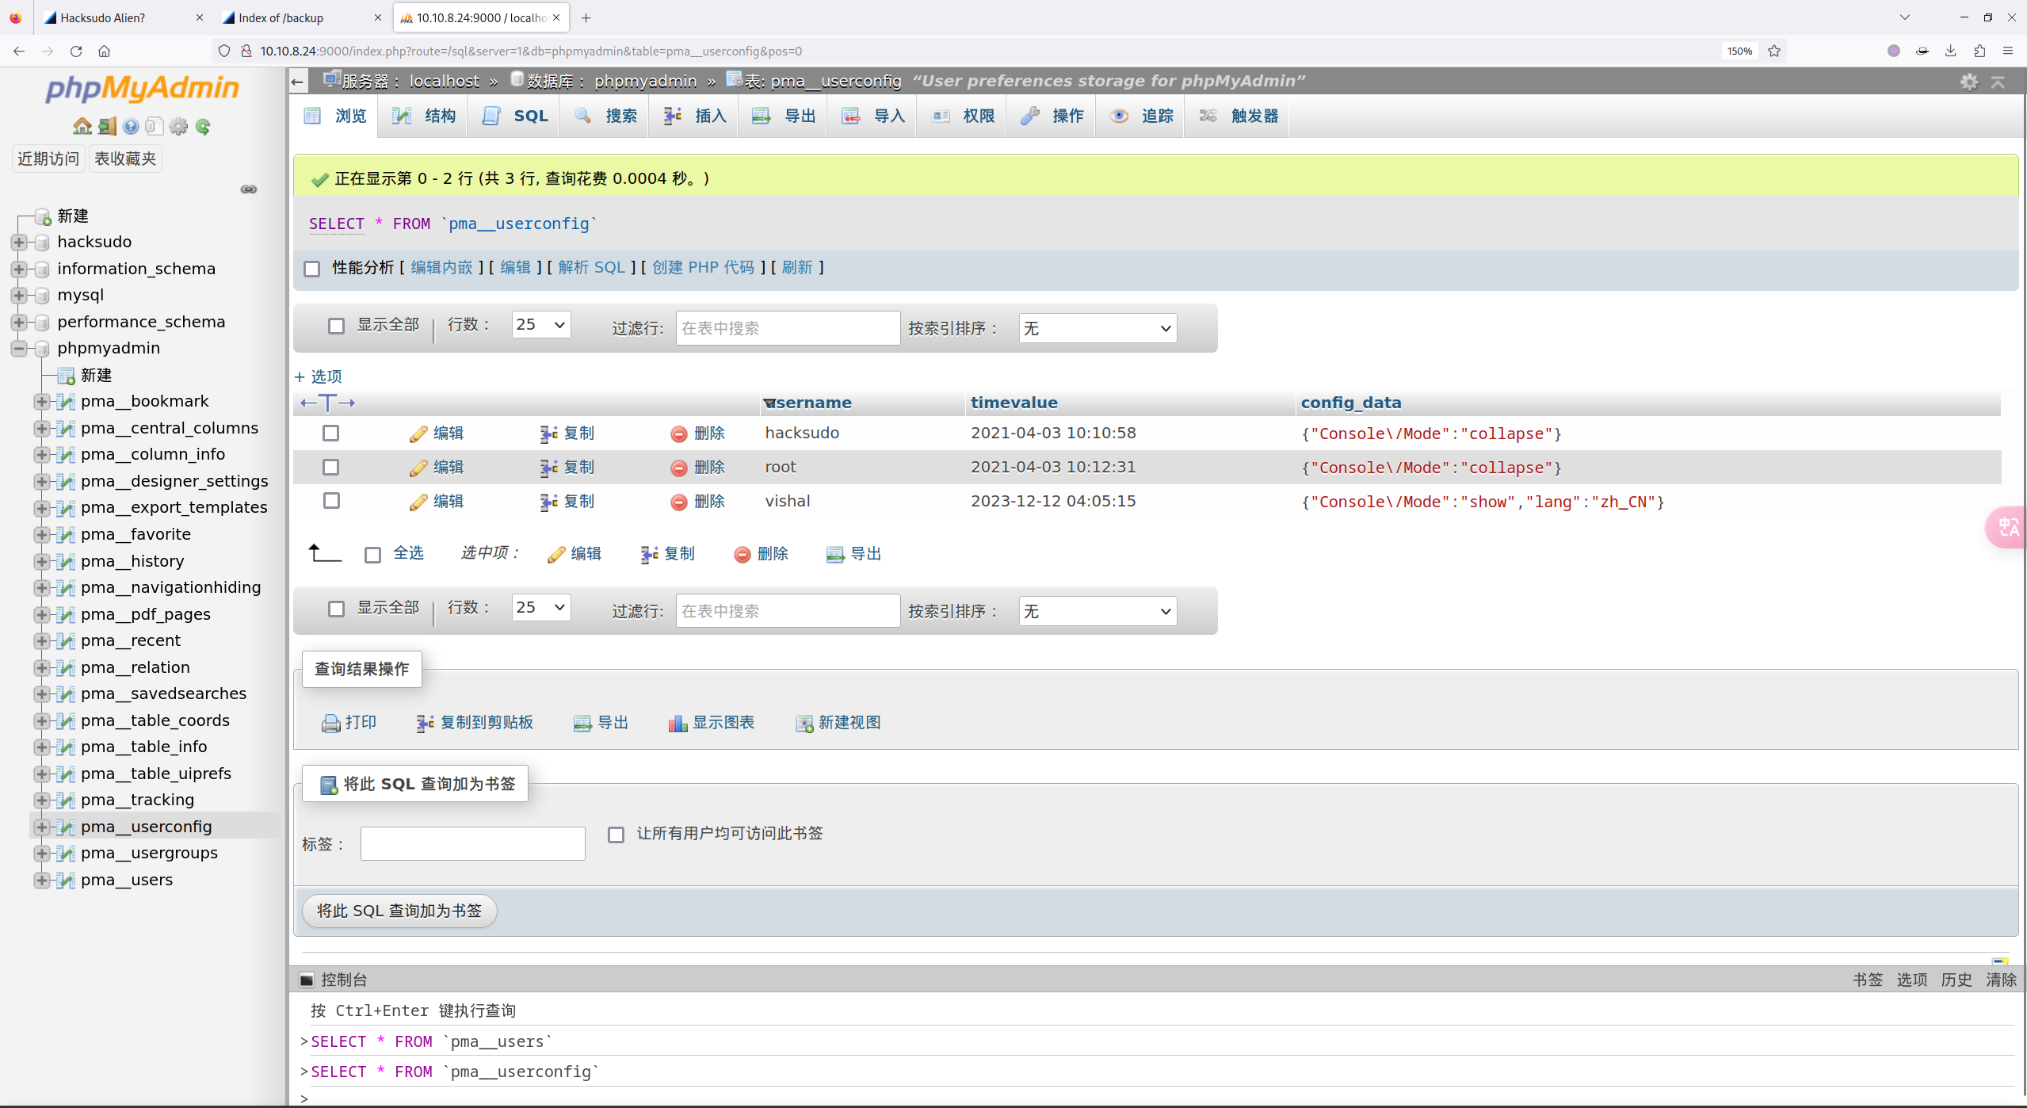Open the 搜索 search tab
Viewport: 2027px width, 1108px height.
(x=605, y=116)
